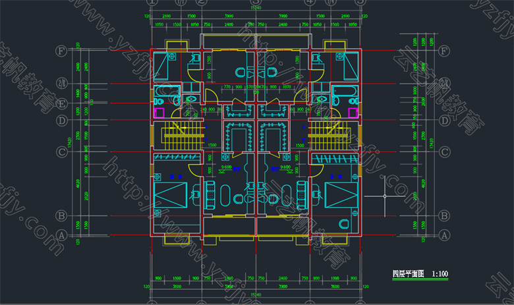This screenshot has height=305, width=514.
Task: Select the 15240 dimension above the 2100-1500-3900 chain
Action: (256, 8)
